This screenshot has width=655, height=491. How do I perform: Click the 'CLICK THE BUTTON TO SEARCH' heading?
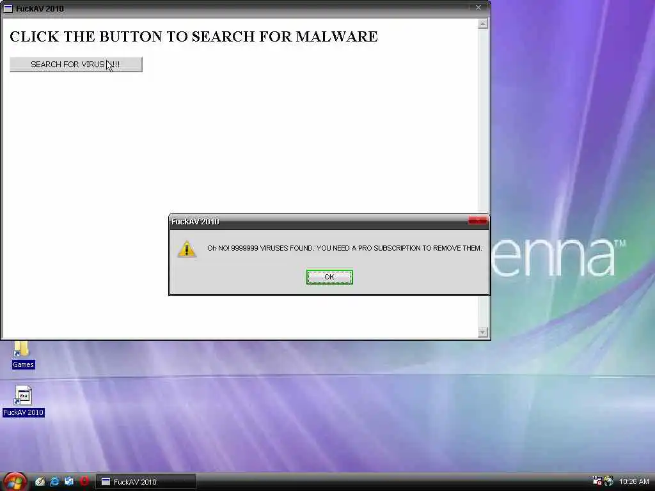pos(193,36)
